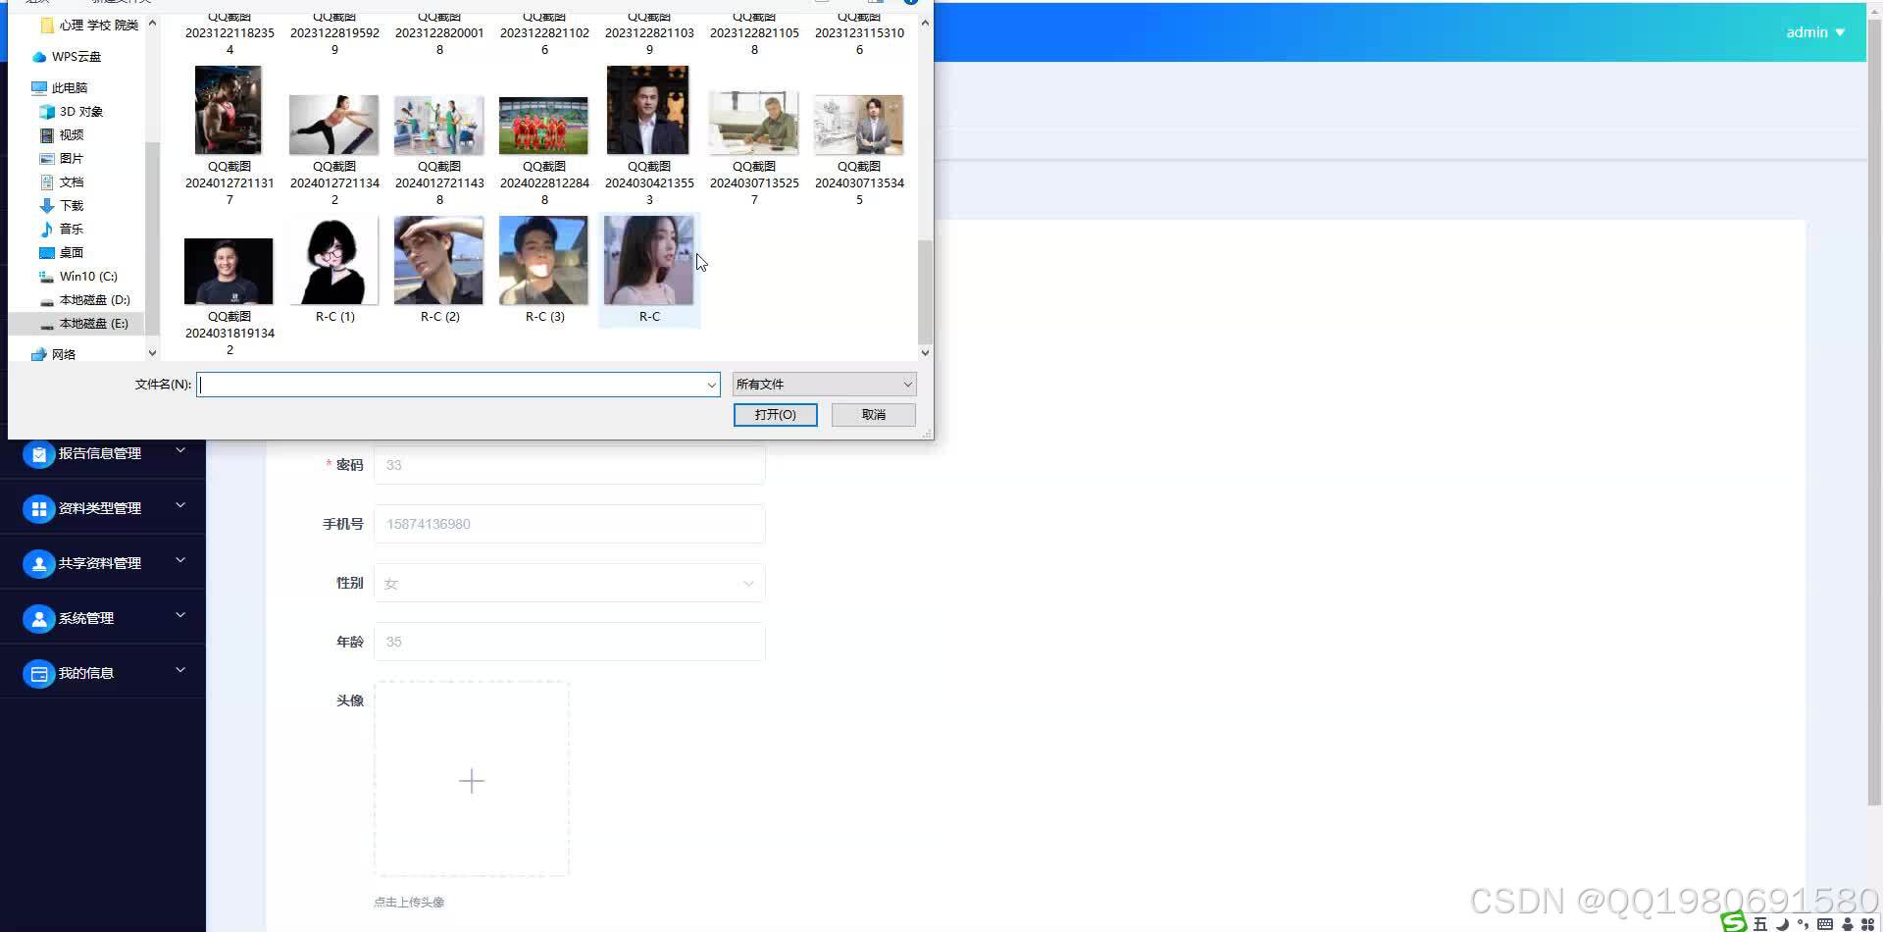Click the 系统管理 person icon

tap(38, 619)
